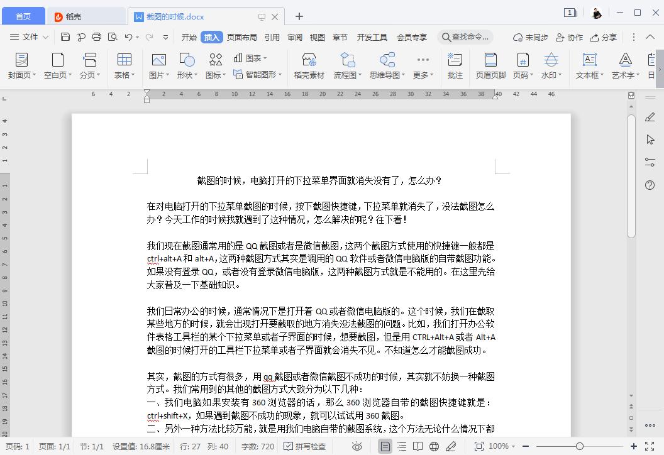Toggle eye-protection mode in the status bar
This screenshot has height=455, width=664.
357,446
